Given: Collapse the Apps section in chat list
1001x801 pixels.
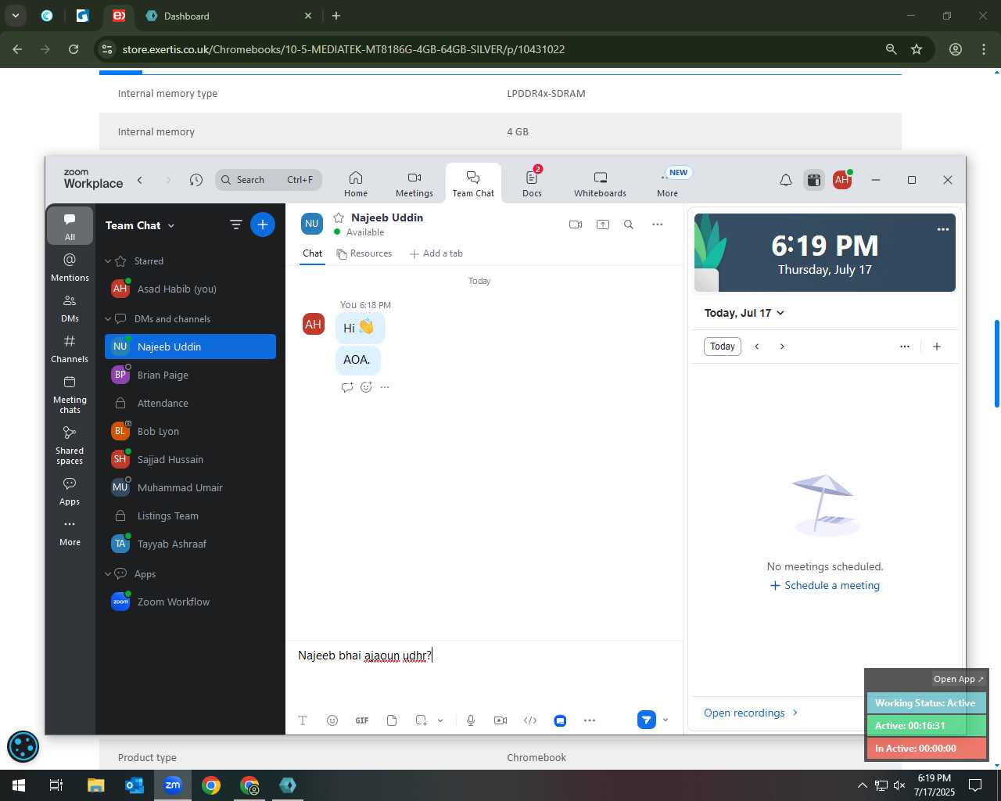Looking at the screenshot, I should click(109, 574).
